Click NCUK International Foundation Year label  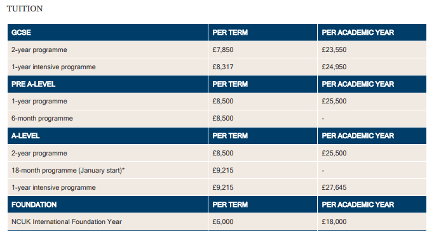(67, 221)
